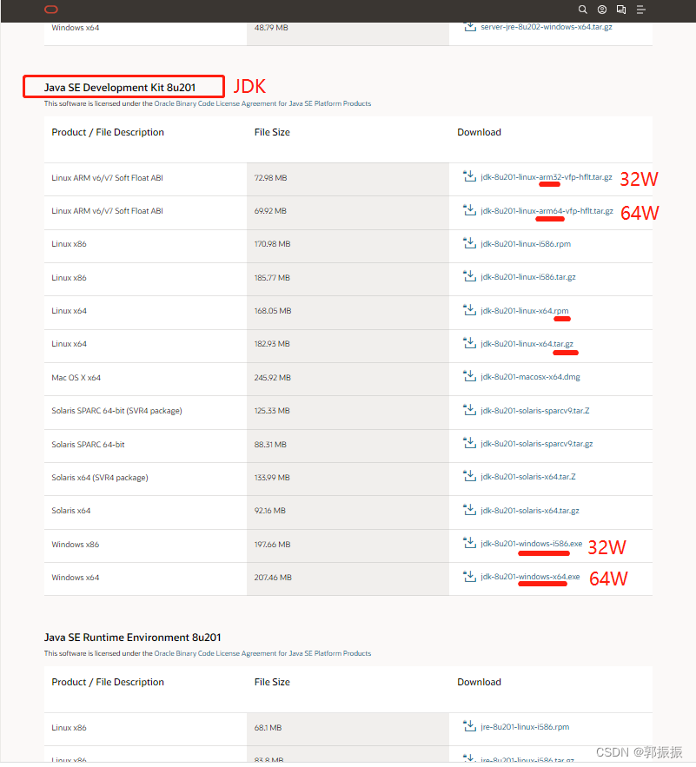Click the 245.92 MB file size cell
Image resolution: width=696 pixels, height=767 pixels.
348,378
